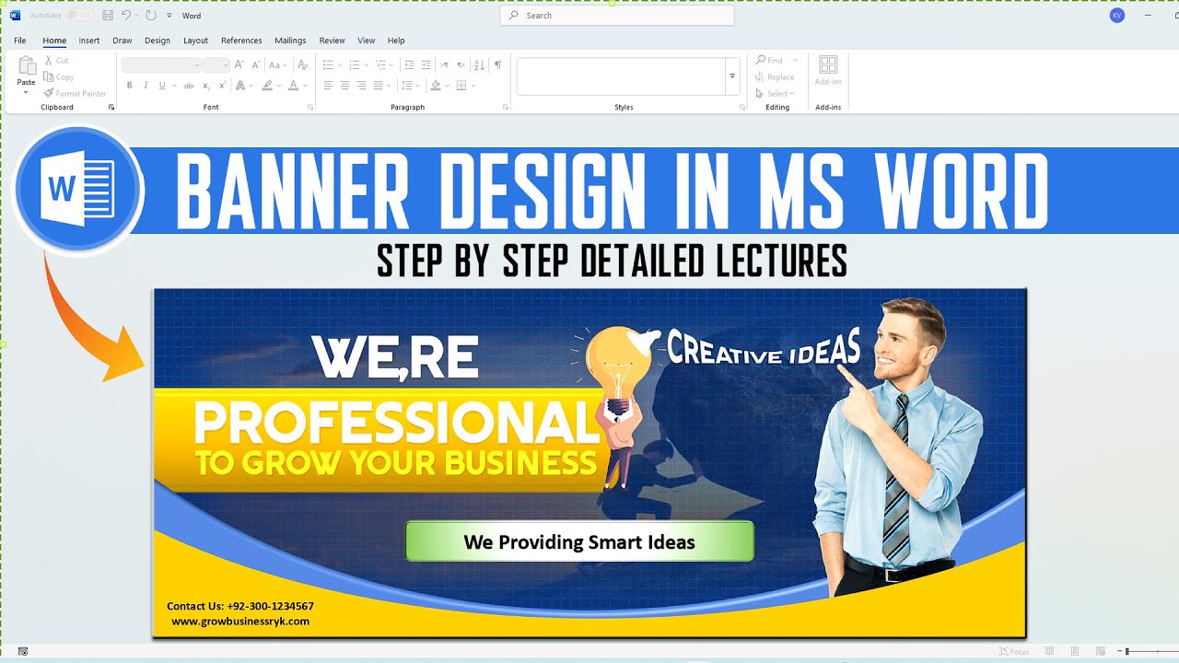Switch to the Insert tab
This screenshot has width=1179, height=663.
point(89,41)
